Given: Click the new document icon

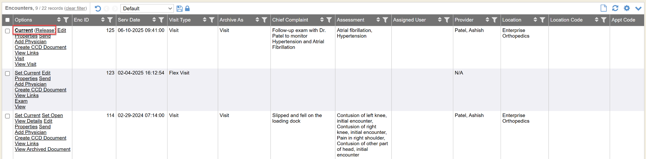Looking at the screenshot, I should pyautogui.click(x=603, y=8).
